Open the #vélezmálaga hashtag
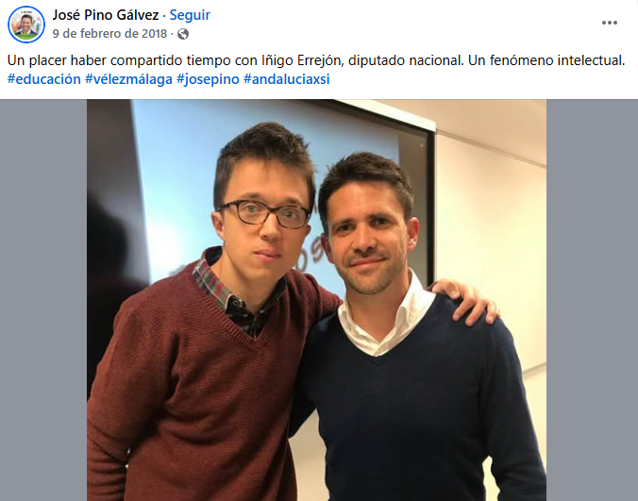This screenshot has height=501, width=638. [128, 79]
